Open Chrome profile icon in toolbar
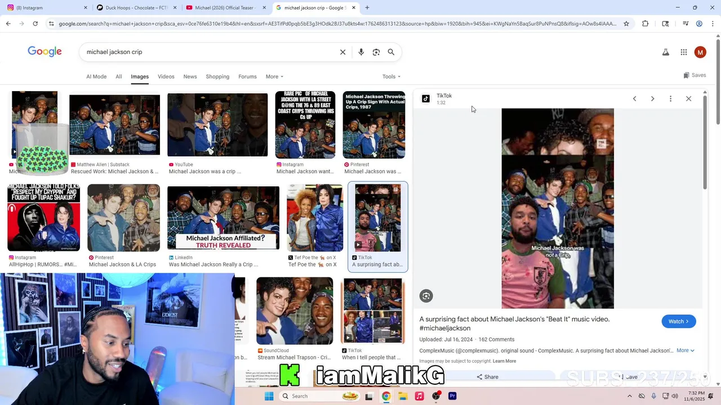Image resolution: width=721 pixels, height=405 pixels. point(699,24)
